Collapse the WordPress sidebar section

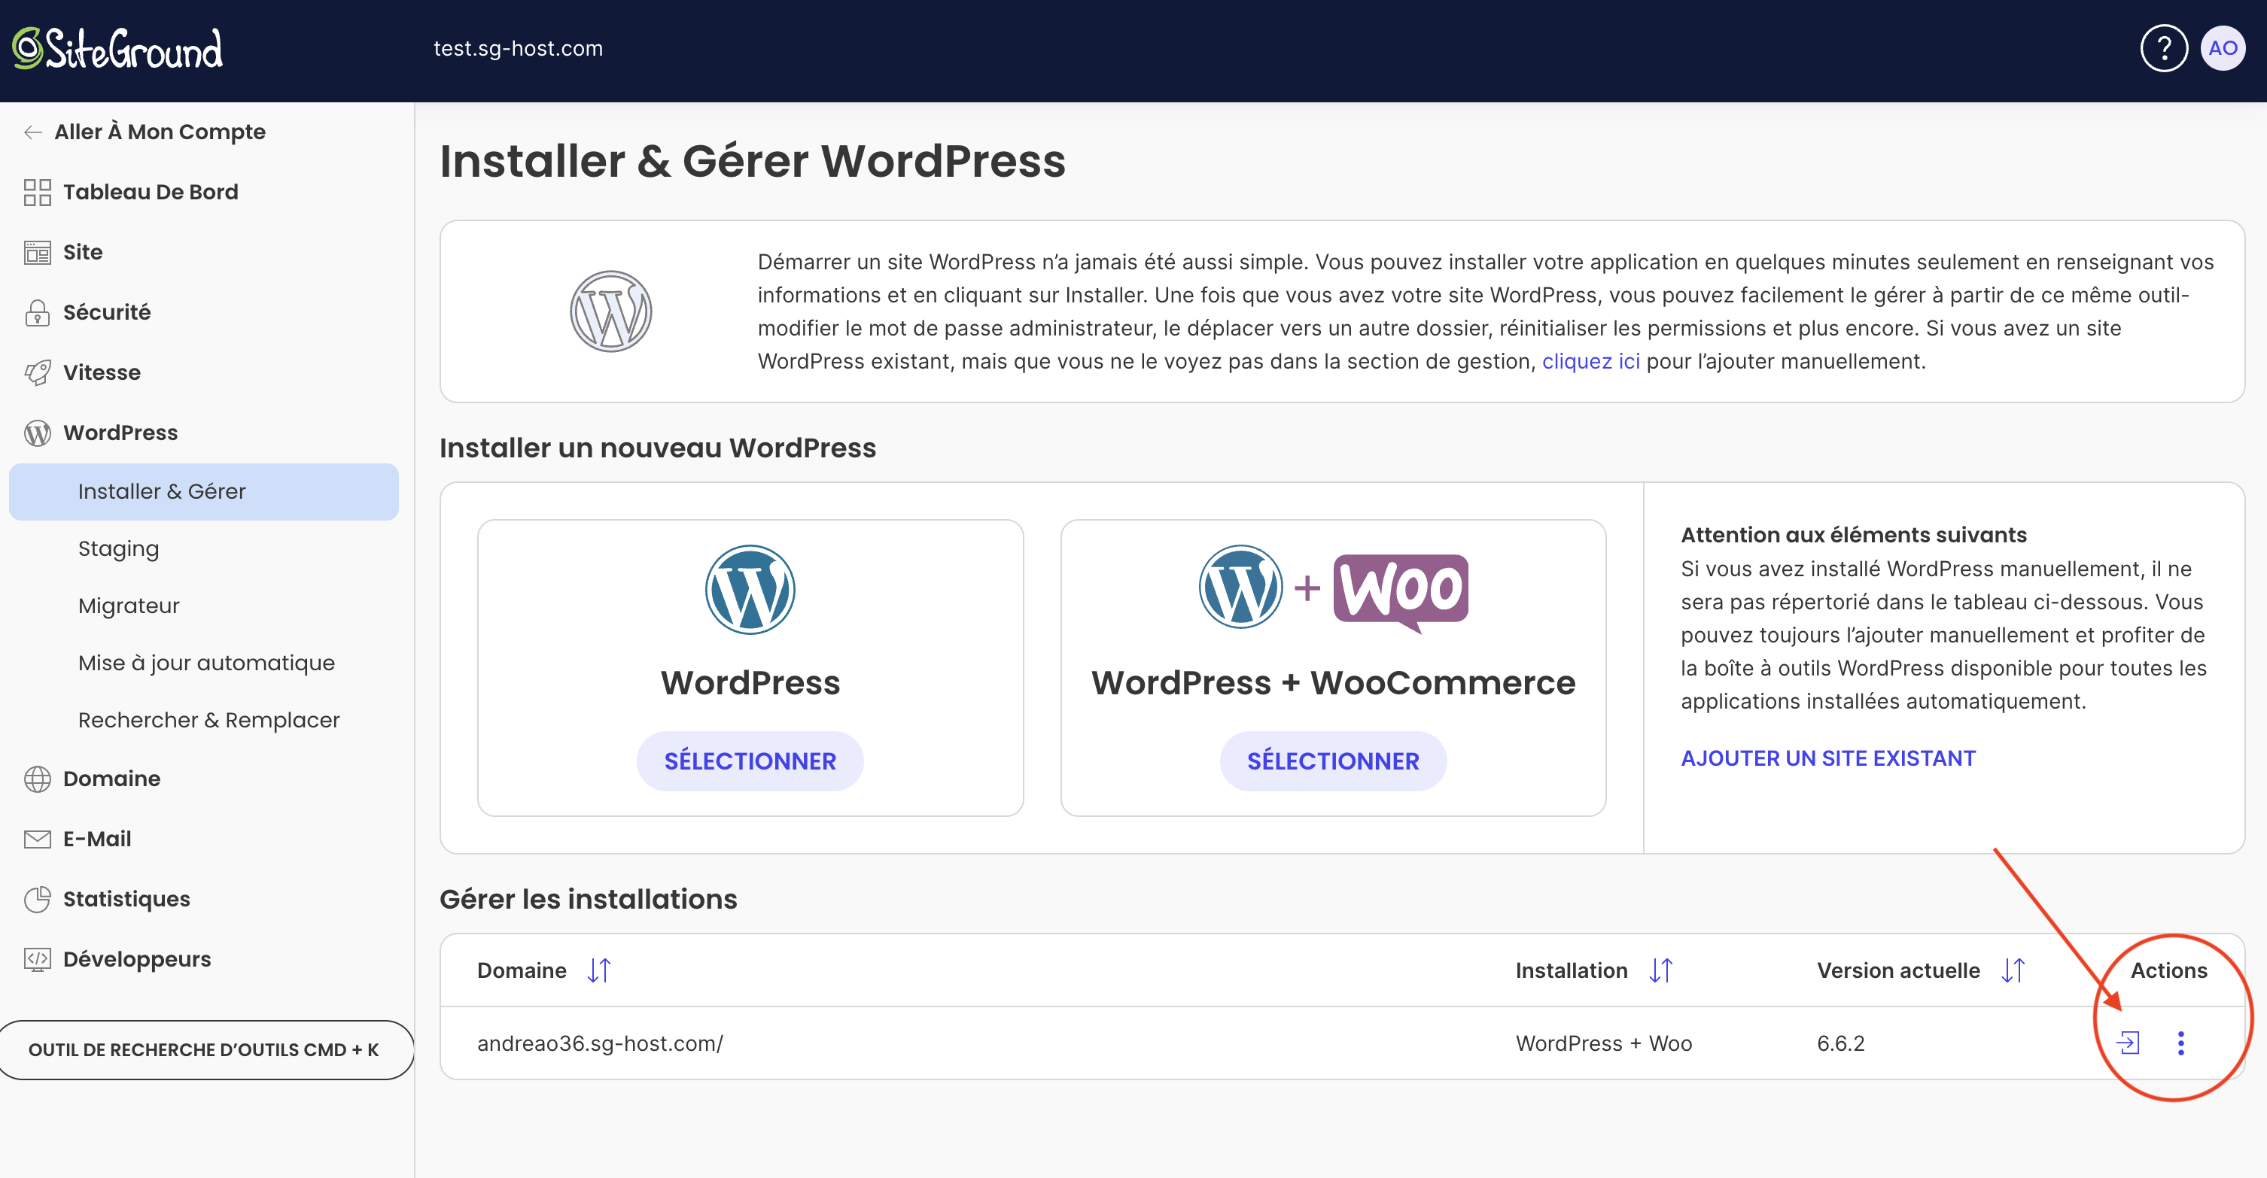click(120, 432)
